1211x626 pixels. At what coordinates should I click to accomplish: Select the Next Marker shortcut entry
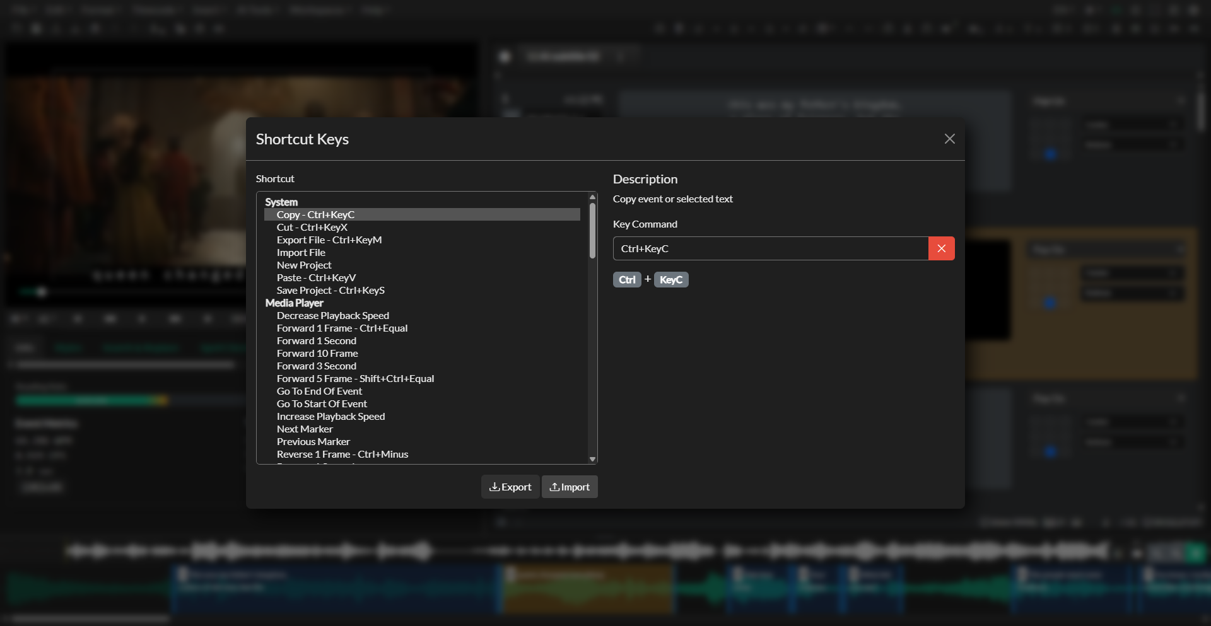(305, 429)
